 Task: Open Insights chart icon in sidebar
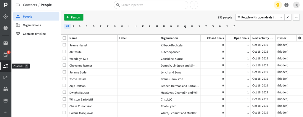click(6, 78)
